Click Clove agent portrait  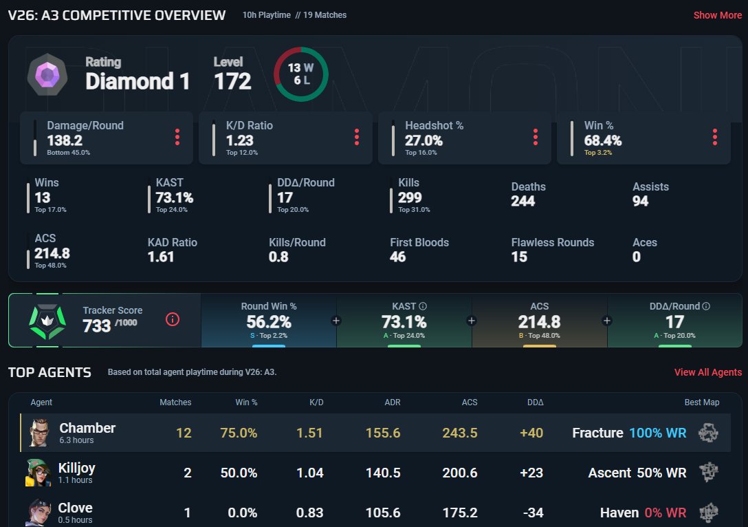coord(39,513)
